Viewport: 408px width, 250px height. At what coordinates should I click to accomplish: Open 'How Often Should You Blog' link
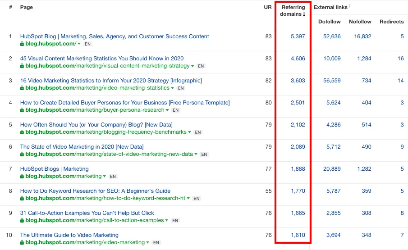pyautogui.click(x=96, y=125)
